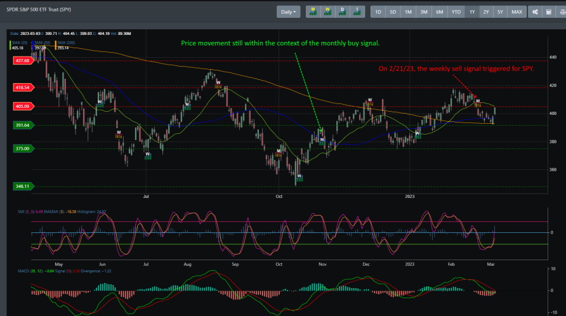Click the weekly W sell marker under red arrow

pyautogui.click(x=478, y=103)
